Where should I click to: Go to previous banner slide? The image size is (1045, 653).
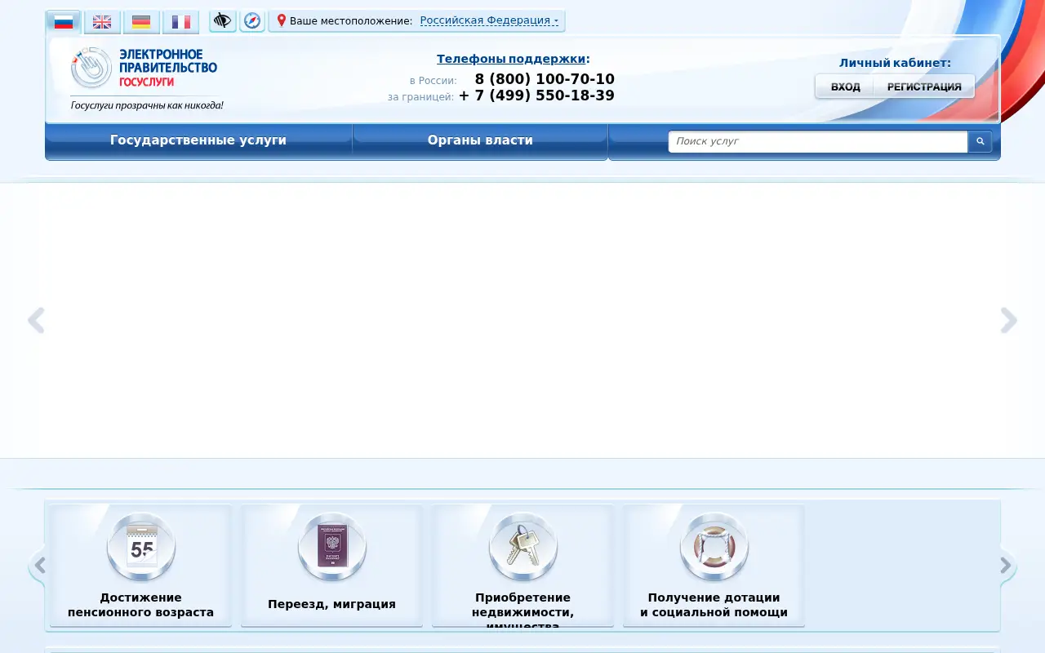coord(36,321)
